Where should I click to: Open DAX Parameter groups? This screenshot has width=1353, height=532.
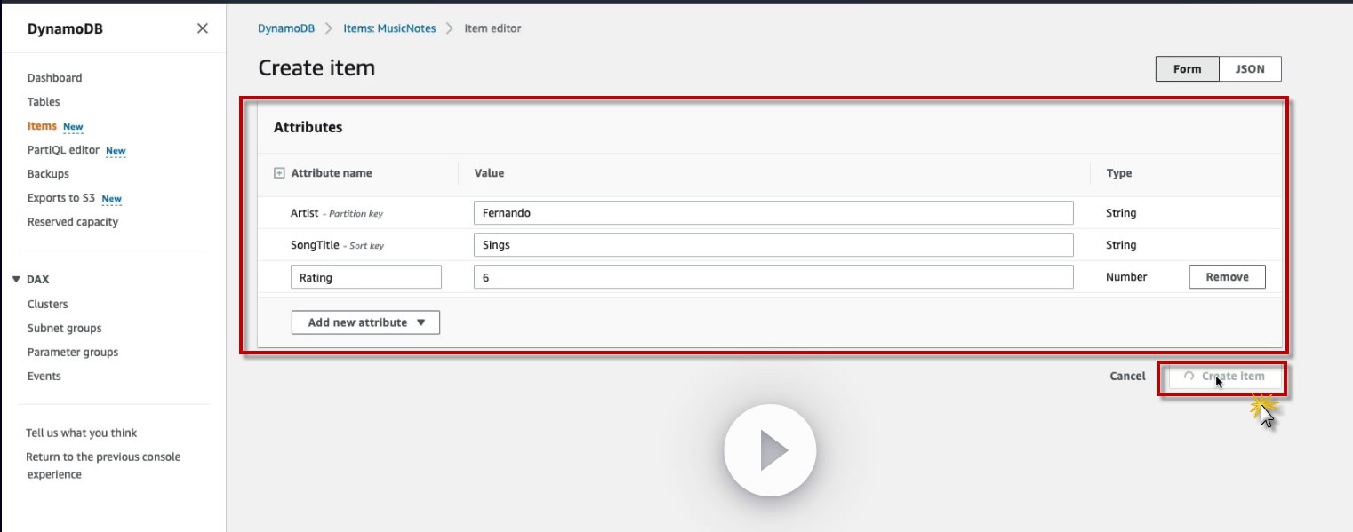coord(73,352)
